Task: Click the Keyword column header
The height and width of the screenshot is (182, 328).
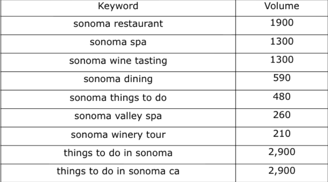Action: click(118, 6)
